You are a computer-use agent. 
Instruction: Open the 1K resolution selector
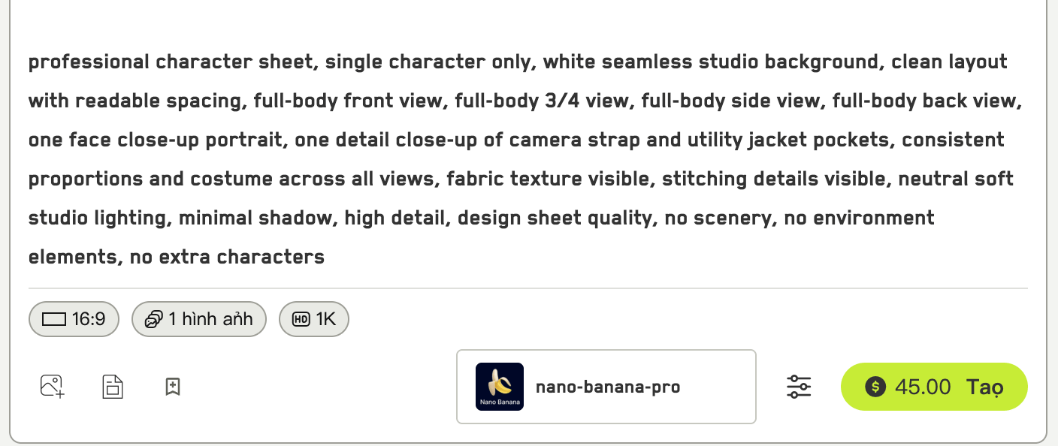(x=314, y=319)
